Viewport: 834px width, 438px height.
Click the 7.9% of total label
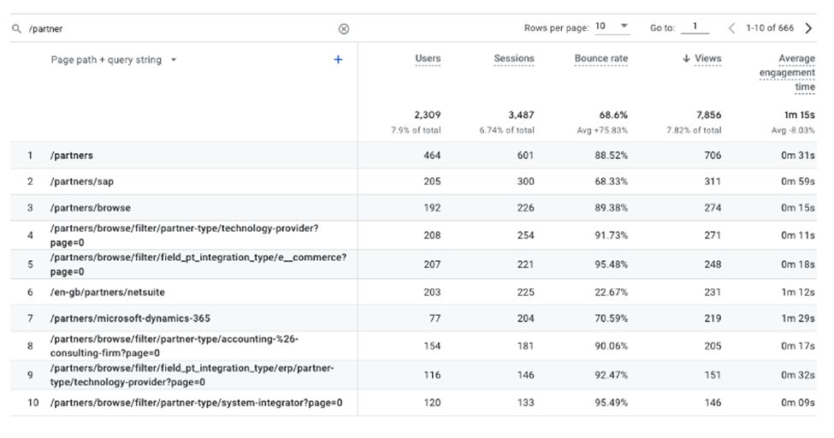(416, 130)
